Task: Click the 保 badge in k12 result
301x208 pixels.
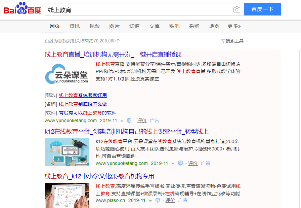Action: click(180, 163)
